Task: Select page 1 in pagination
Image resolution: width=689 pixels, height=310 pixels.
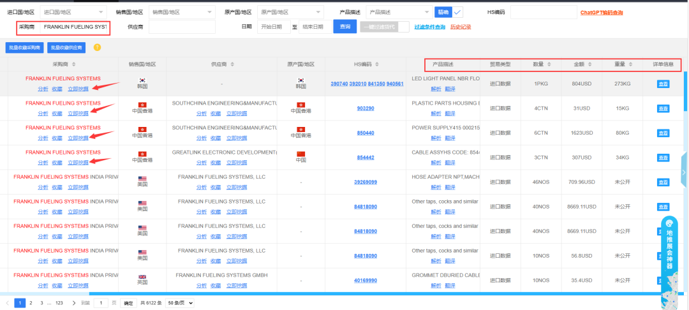Action: pos(20,303)
